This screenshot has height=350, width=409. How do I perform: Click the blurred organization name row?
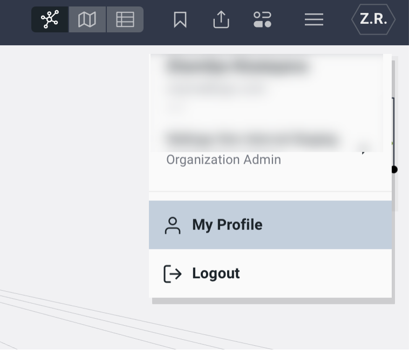pyautogui.click(x=251, y=139)
